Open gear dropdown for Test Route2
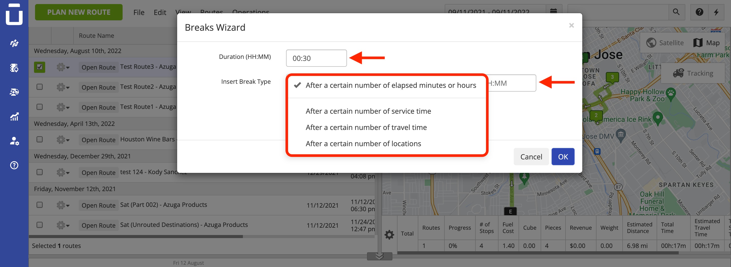731x267 pixels. pyautogui.click(x=63, y=87)
